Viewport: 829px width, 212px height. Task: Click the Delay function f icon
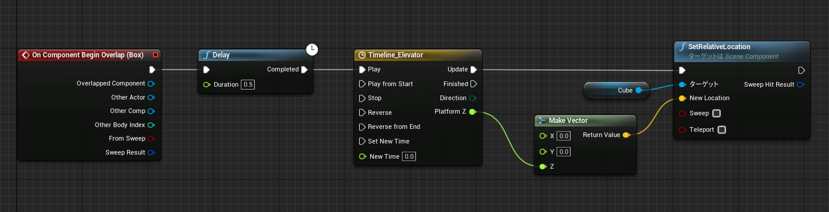206,55
